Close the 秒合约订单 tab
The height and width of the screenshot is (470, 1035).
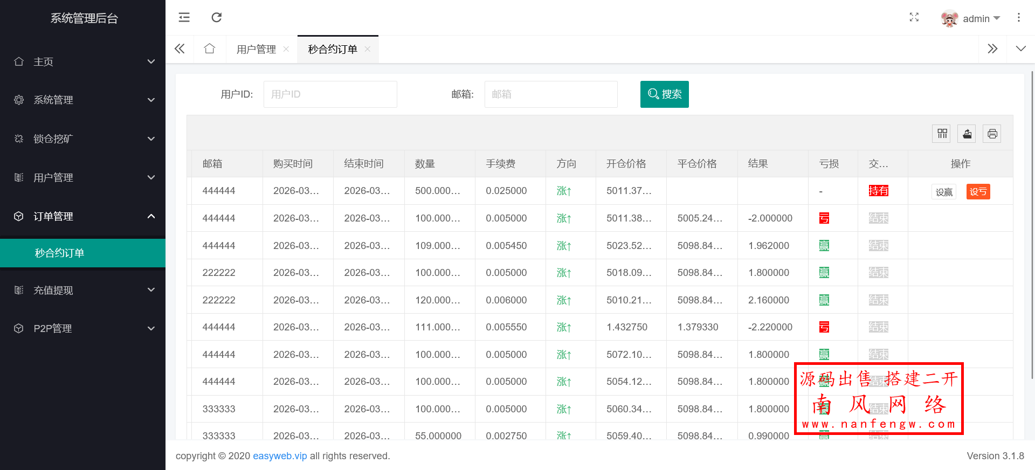coord(367,49)
